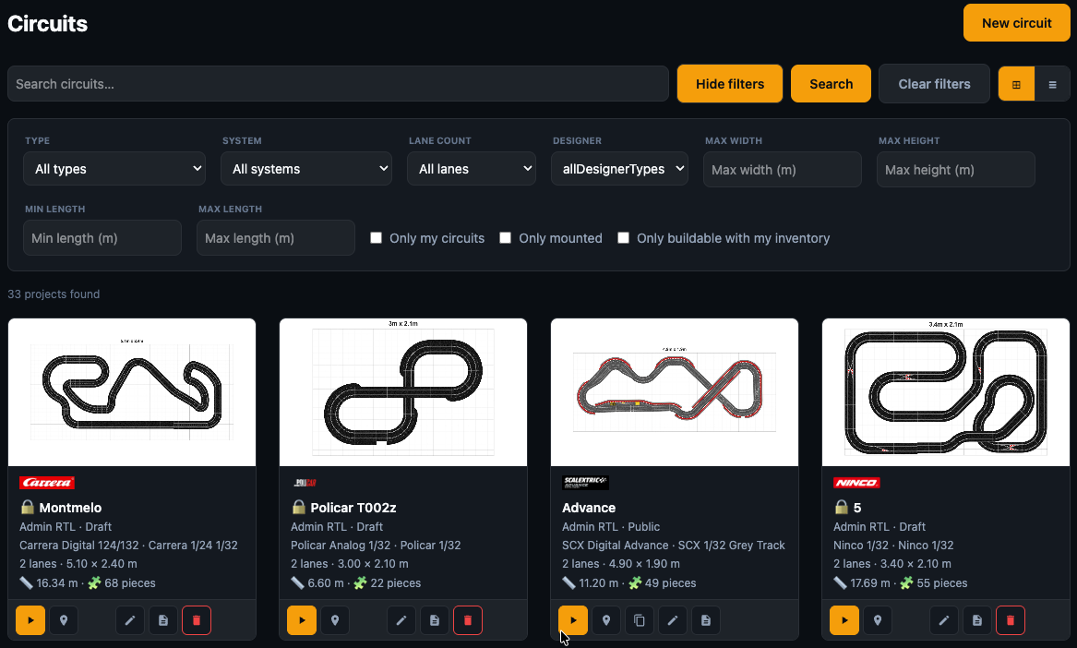Open document icon for circuit 5
The image size is (1077, 648).
[x=976, y=620]
